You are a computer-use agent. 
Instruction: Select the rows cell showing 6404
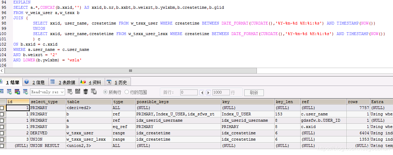click(358, 133)
